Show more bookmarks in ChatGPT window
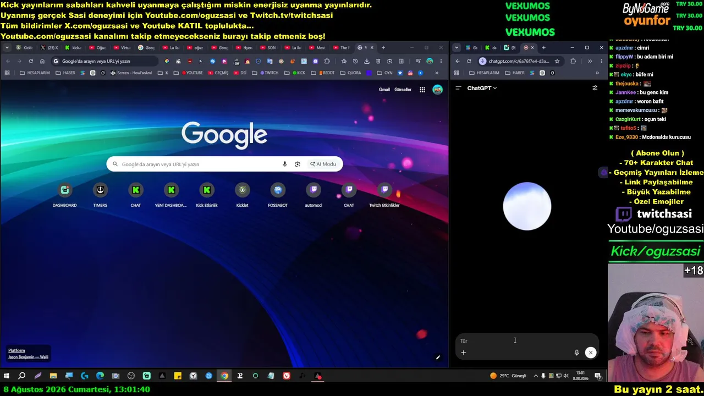 (x=597, y=73)
